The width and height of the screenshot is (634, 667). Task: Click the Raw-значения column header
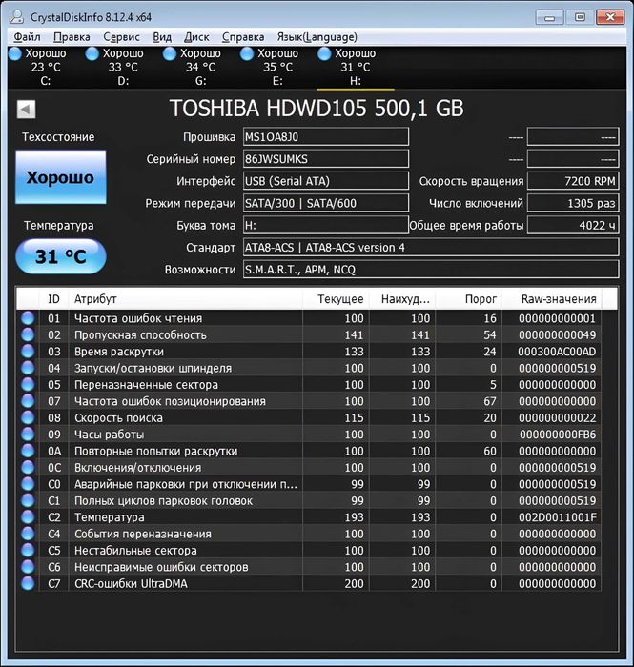(x=551, y=299)
